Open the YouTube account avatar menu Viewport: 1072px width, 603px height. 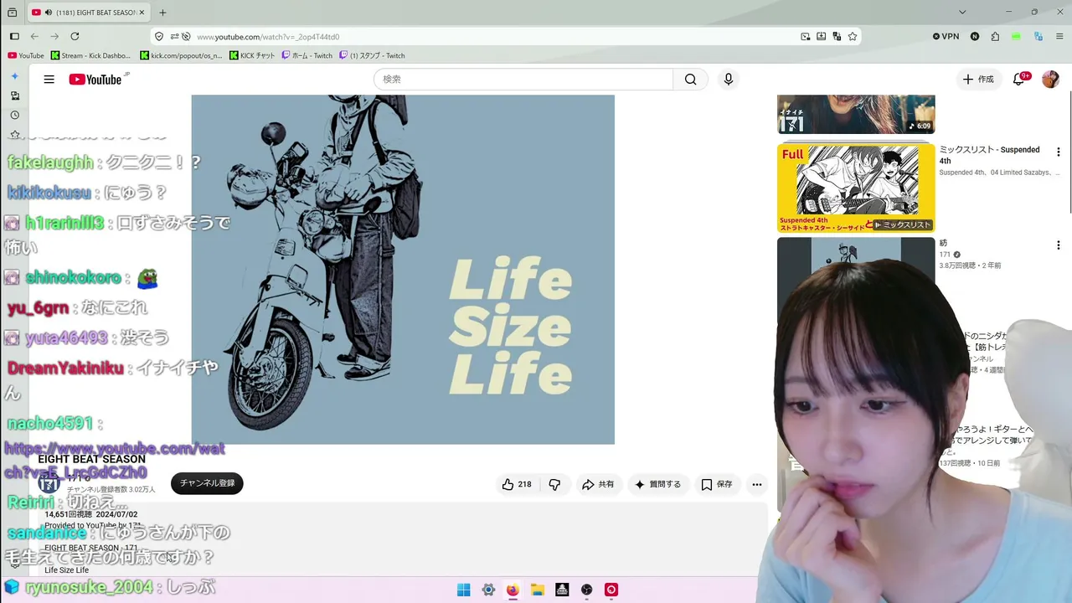1050,80
